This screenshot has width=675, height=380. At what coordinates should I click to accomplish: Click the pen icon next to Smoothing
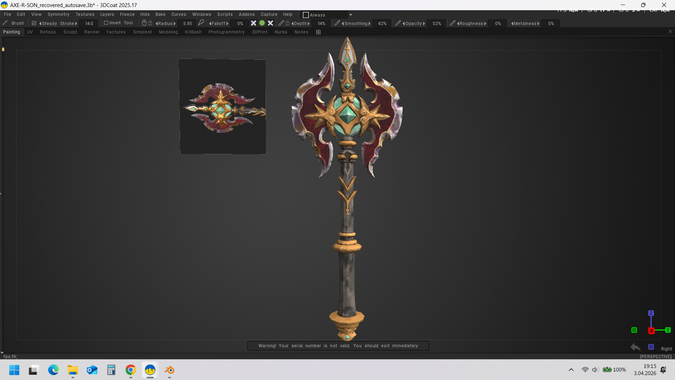coord(337,23)
